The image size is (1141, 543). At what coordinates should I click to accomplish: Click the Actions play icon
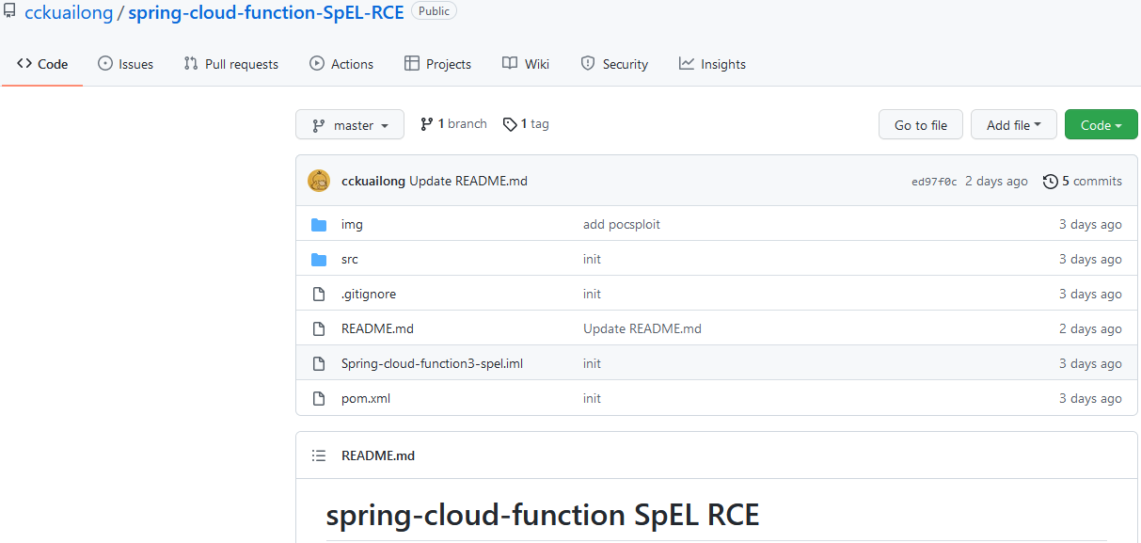(x=317, y=64)
